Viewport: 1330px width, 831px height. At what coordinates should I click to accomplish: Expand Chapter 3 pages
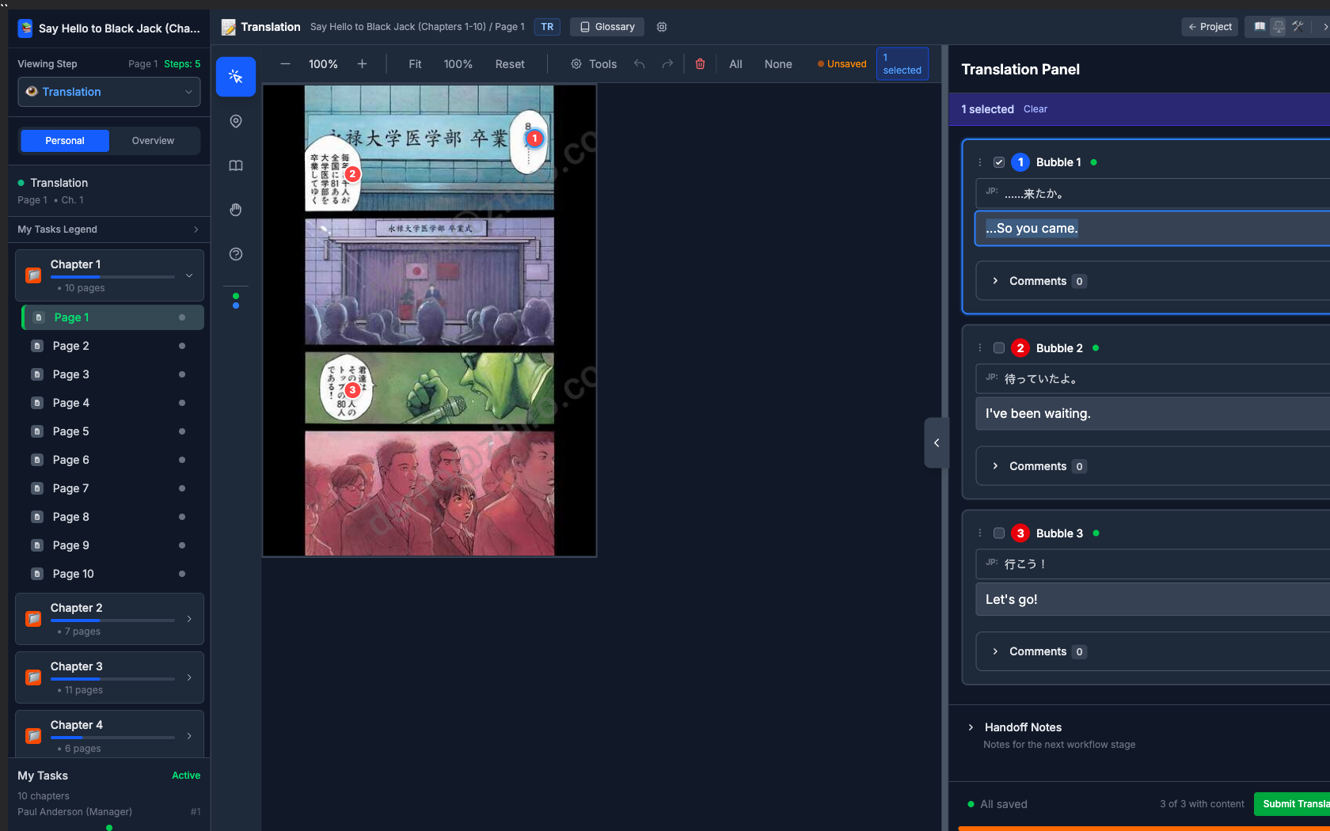189,677
